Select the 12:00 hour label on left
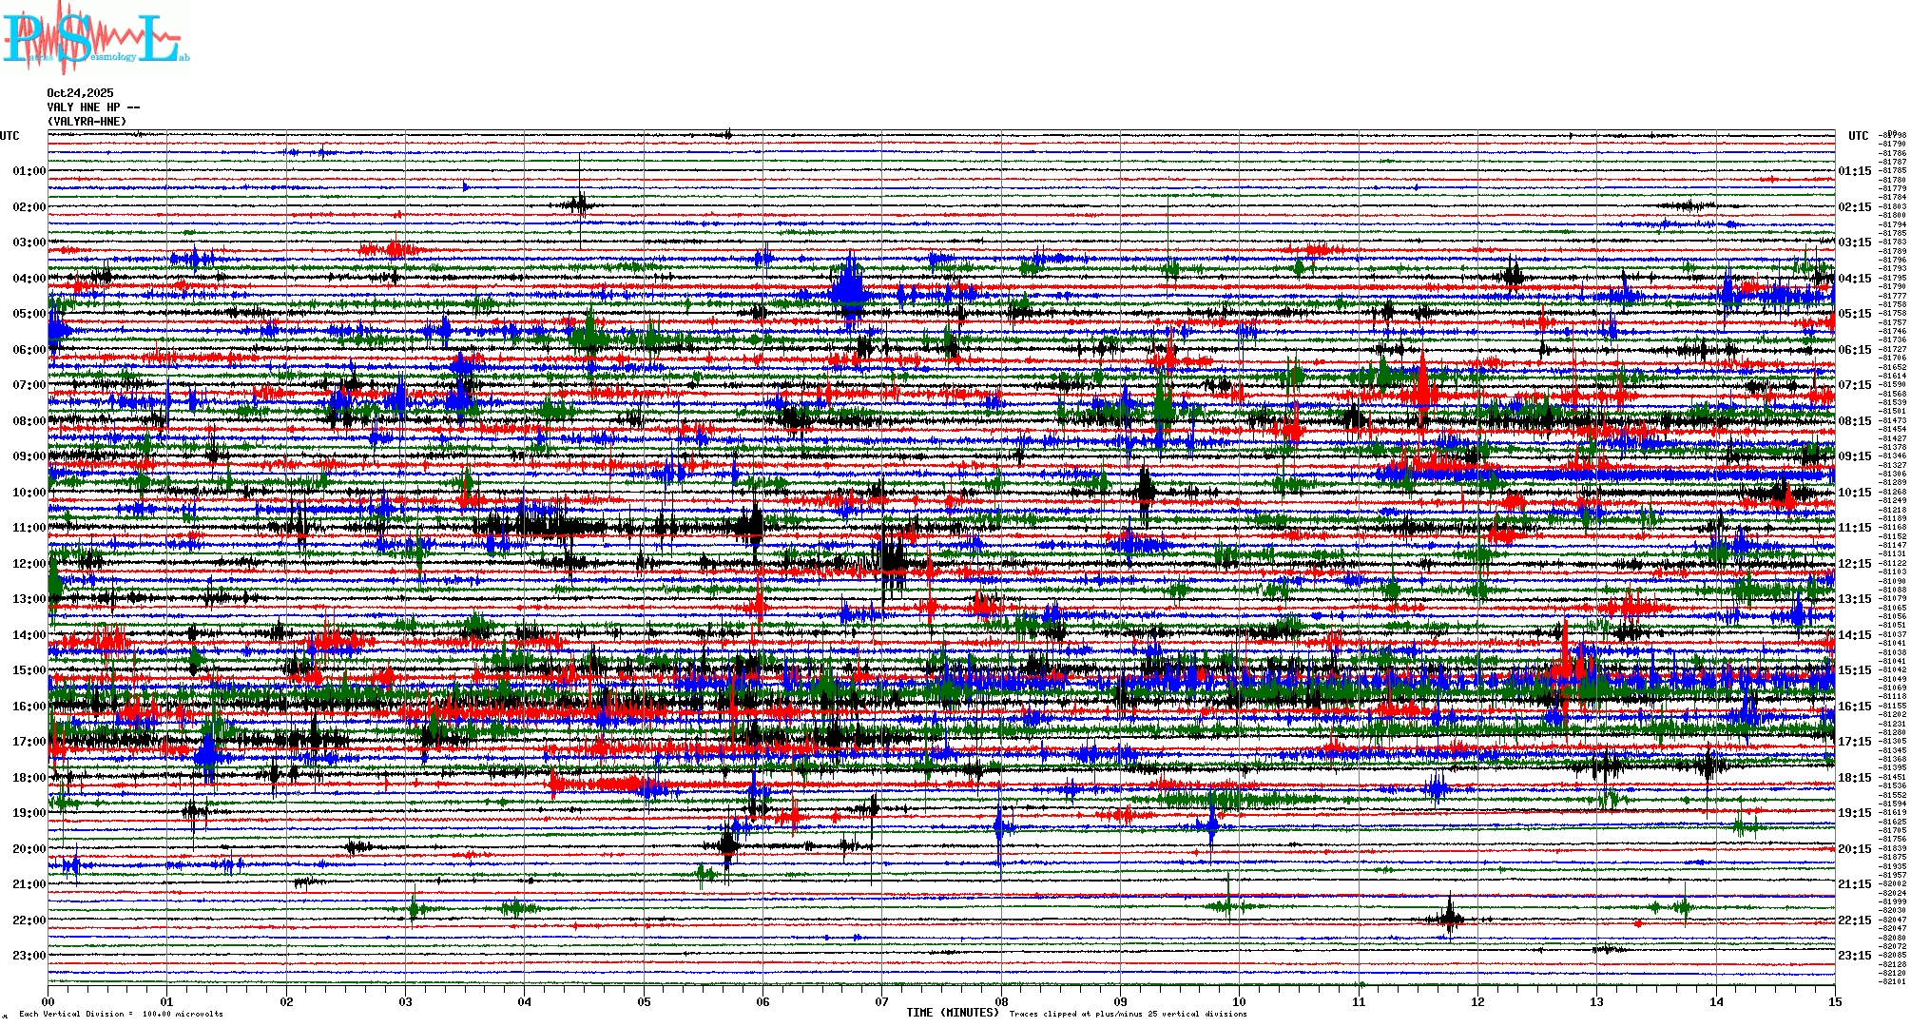Viewport: 1911px width, 1027px height. point(29,564)
